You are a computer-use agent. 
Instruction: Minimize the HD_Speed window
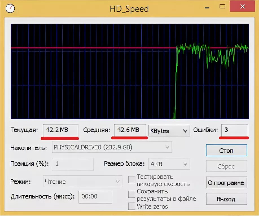click(207, 8)
